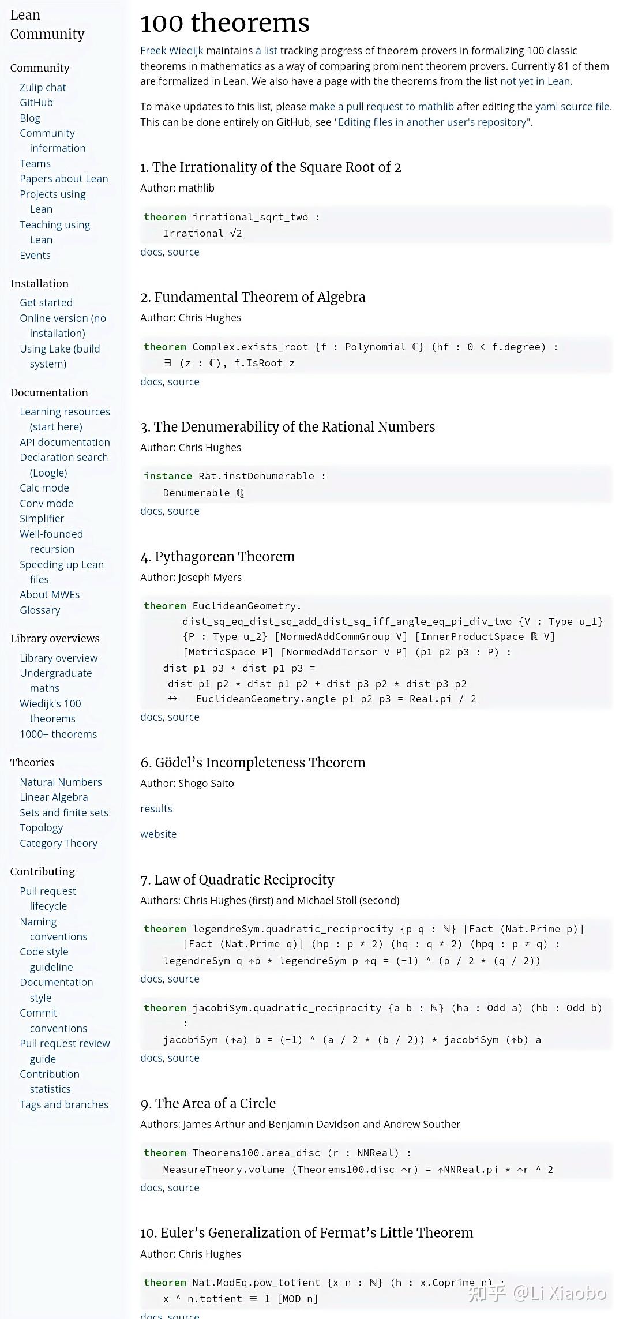Image resolution: width=623 pixels, height=1319 pixels.
Task: Open results link under Gödel's Incompleteness Theorem
Action: 156,808
